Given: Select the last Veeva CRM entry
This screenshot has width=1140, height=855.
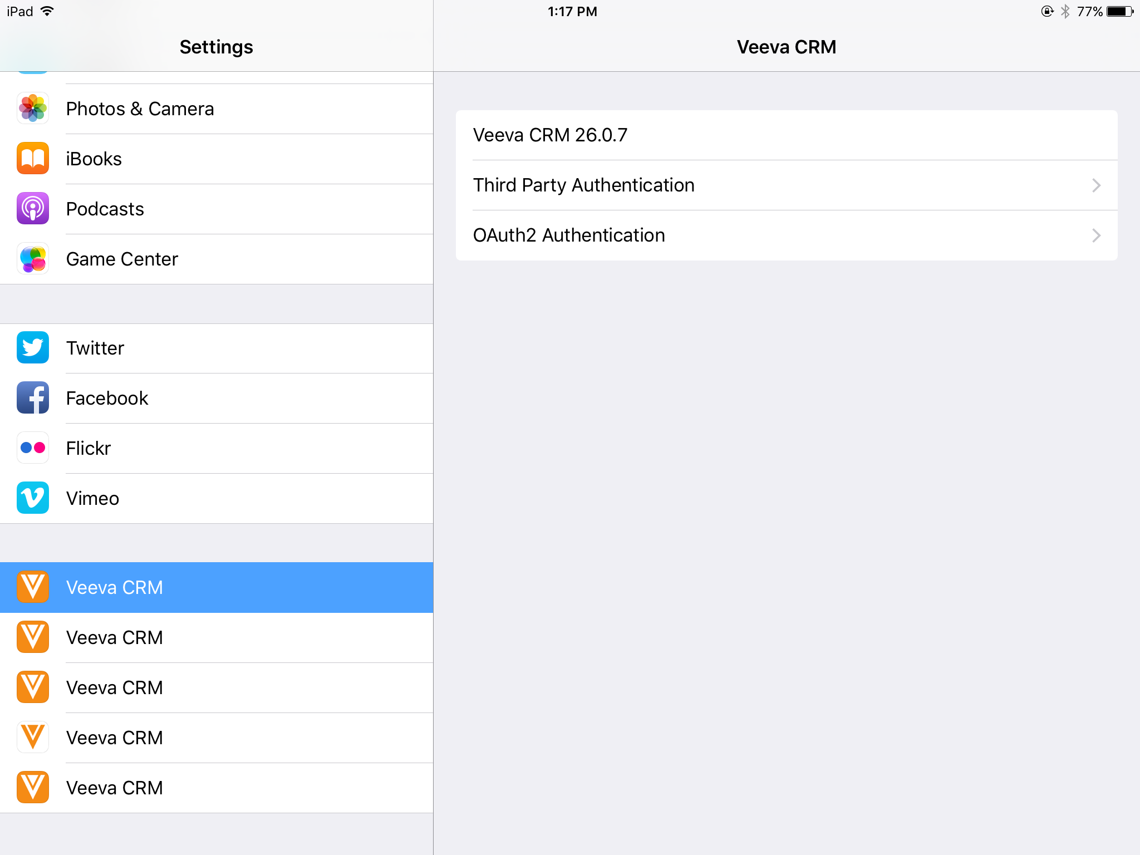Looking at the screenshot, I should 216,788.
